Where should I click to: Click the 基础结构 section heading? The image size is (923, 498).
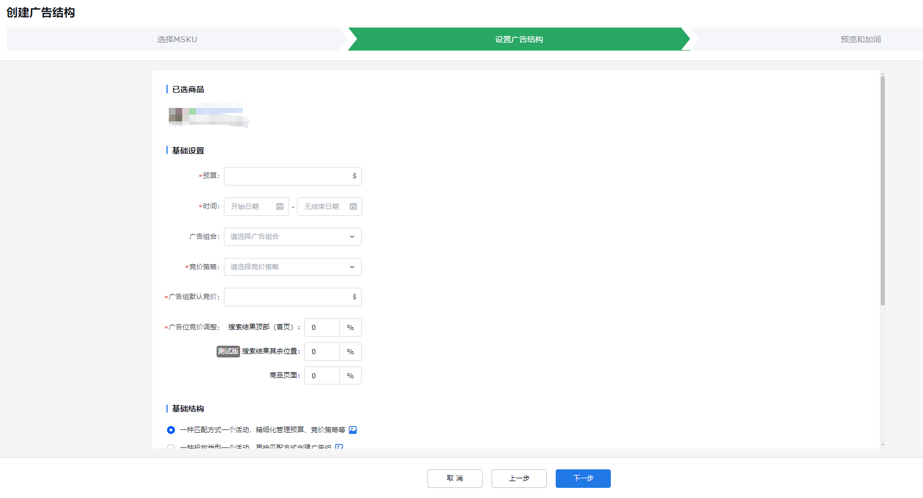point(188,409)
